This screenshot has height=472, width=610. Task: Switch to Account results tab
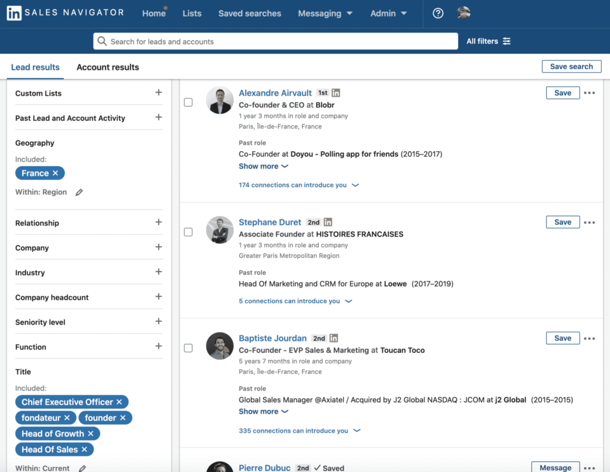pos(108,67)
